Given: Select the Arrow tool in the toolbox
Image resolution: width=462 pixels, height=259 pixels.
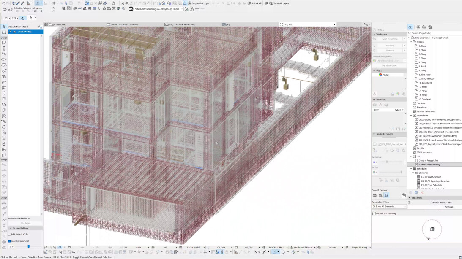Looking at the screenshot, I should point(4,27).
